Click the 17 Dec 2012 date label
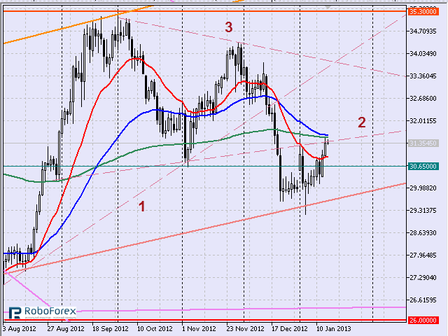This screenshot has height=336, width=448. (289, 329)
